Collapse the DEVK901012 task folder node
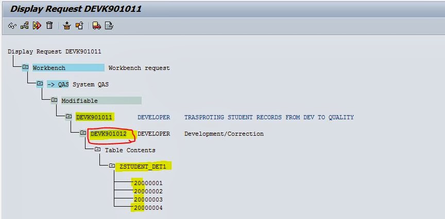 83,133
